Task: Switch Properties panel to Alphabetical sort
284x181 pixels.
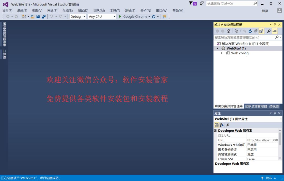Action: point(222,125)
